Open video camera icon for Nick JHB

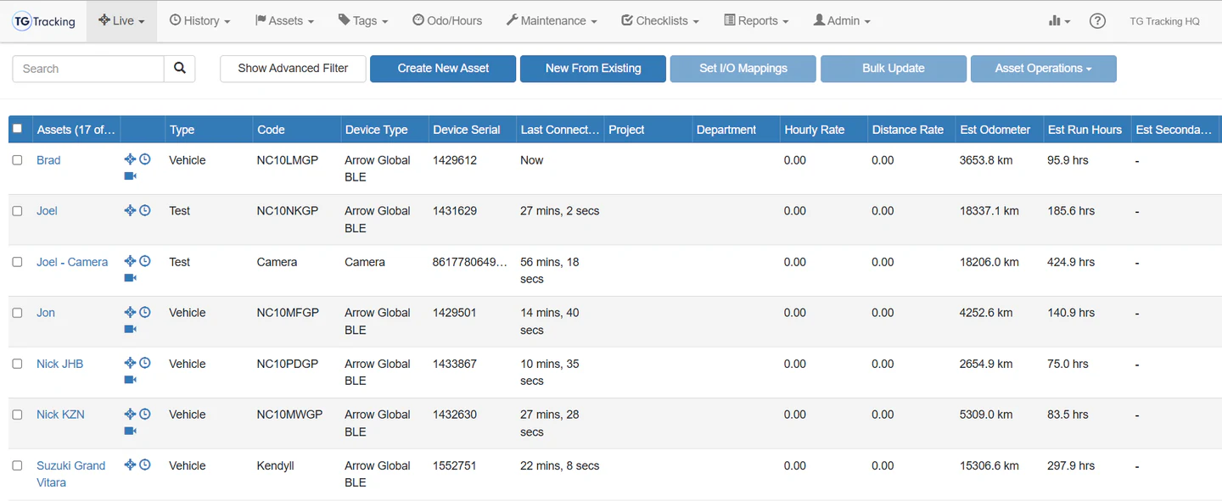pyautogui.click(x=130, y=380)
